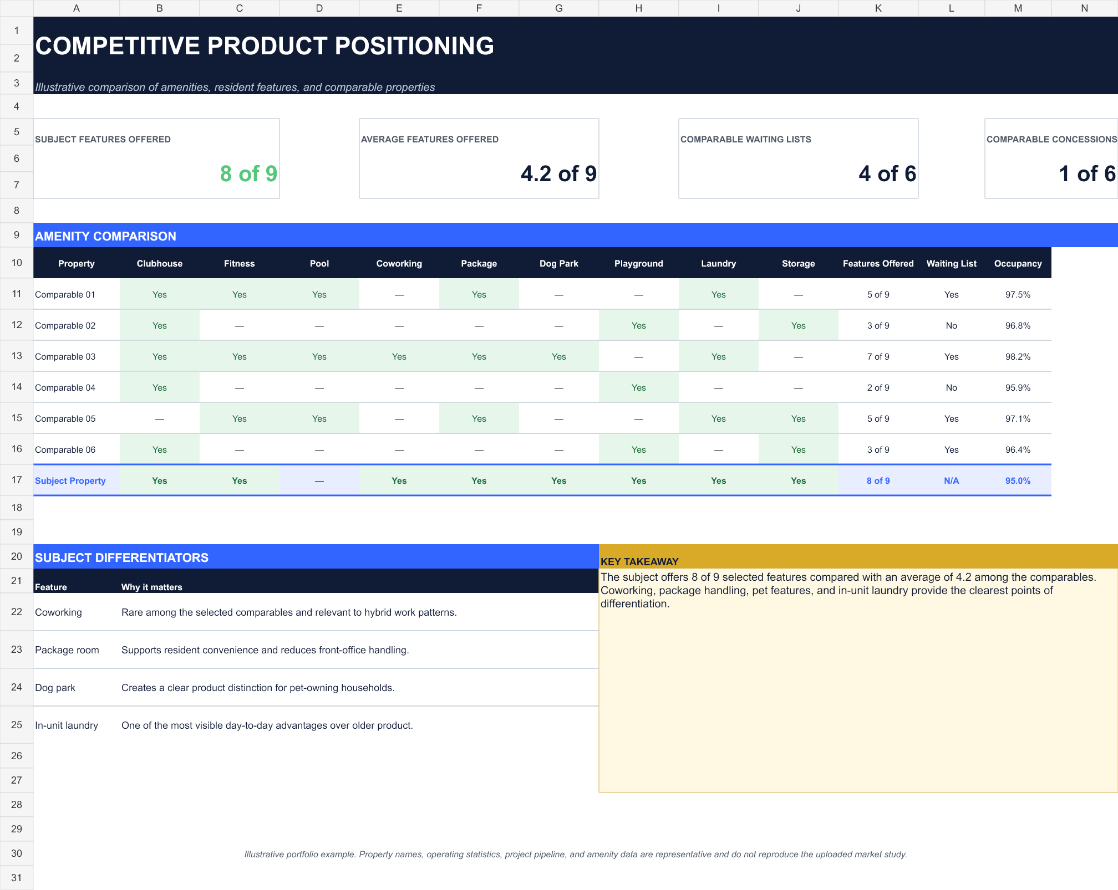Select the green 8 of 9 value
The height and width of the screenshot is (890, 1118).
248,173
